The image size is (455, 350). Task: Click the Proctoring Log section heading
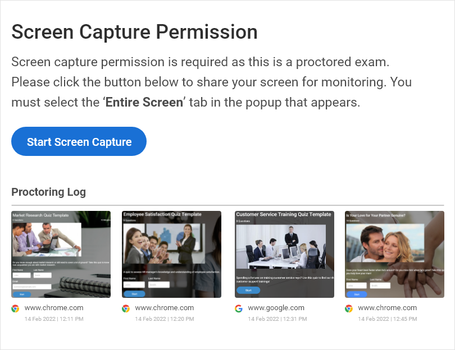point(49,192)
